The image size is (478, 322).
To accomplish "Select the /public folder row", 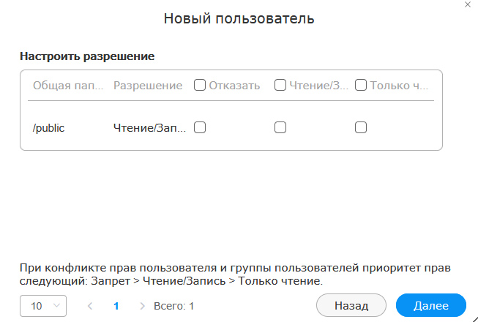I will click(231, 127).
